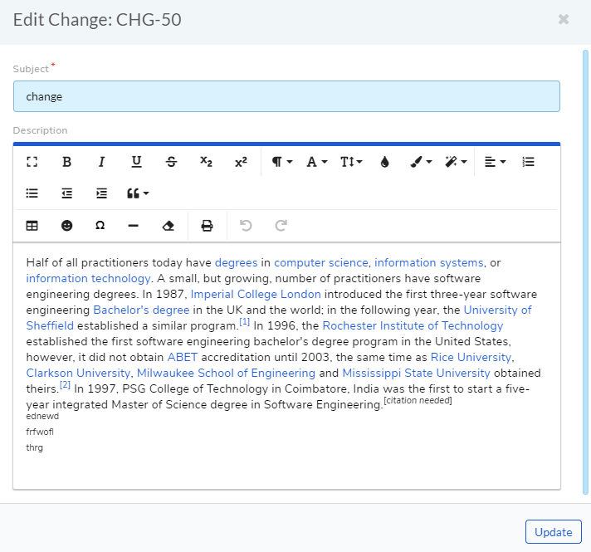
Task: Insert an ordered numbered list
Action: point(529,162)
